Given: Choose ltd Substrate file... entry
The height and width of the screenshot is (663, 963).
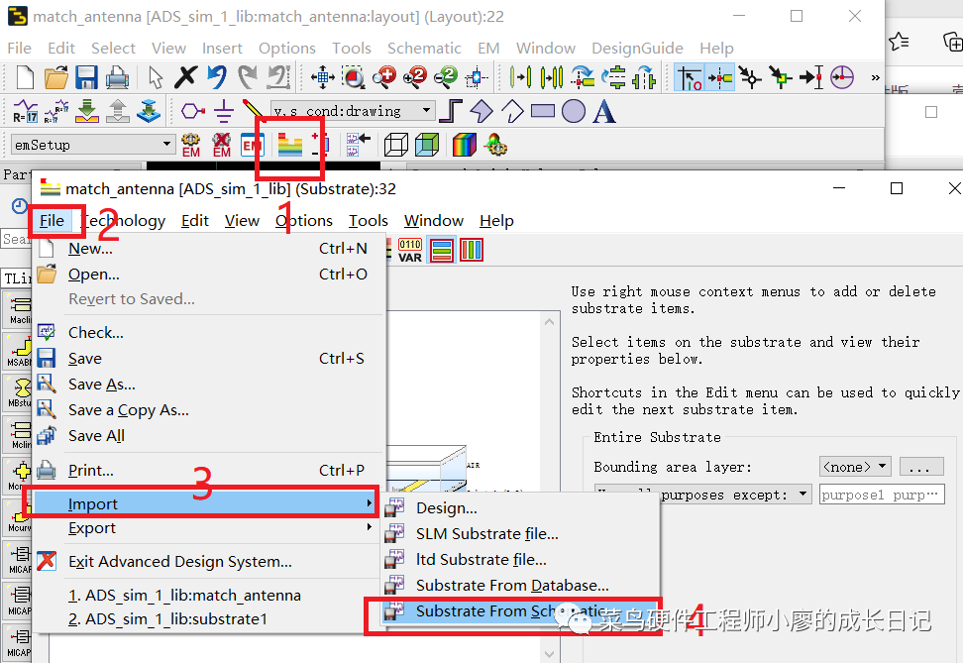Looking at the screenshot, I should coord(520,559).
